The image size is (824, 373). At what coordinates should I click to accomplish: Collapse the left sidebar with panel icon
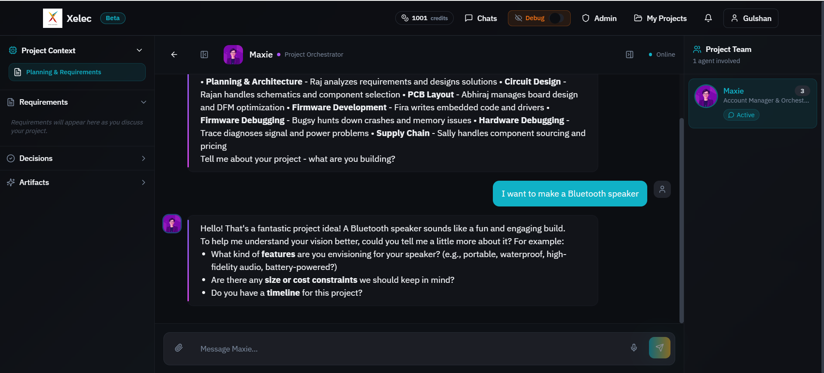click(204, 55)
